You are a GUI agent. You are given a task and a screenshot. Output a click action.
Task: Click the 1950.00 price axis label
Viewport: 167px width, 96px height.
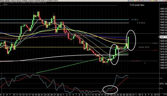coord(163,30)
